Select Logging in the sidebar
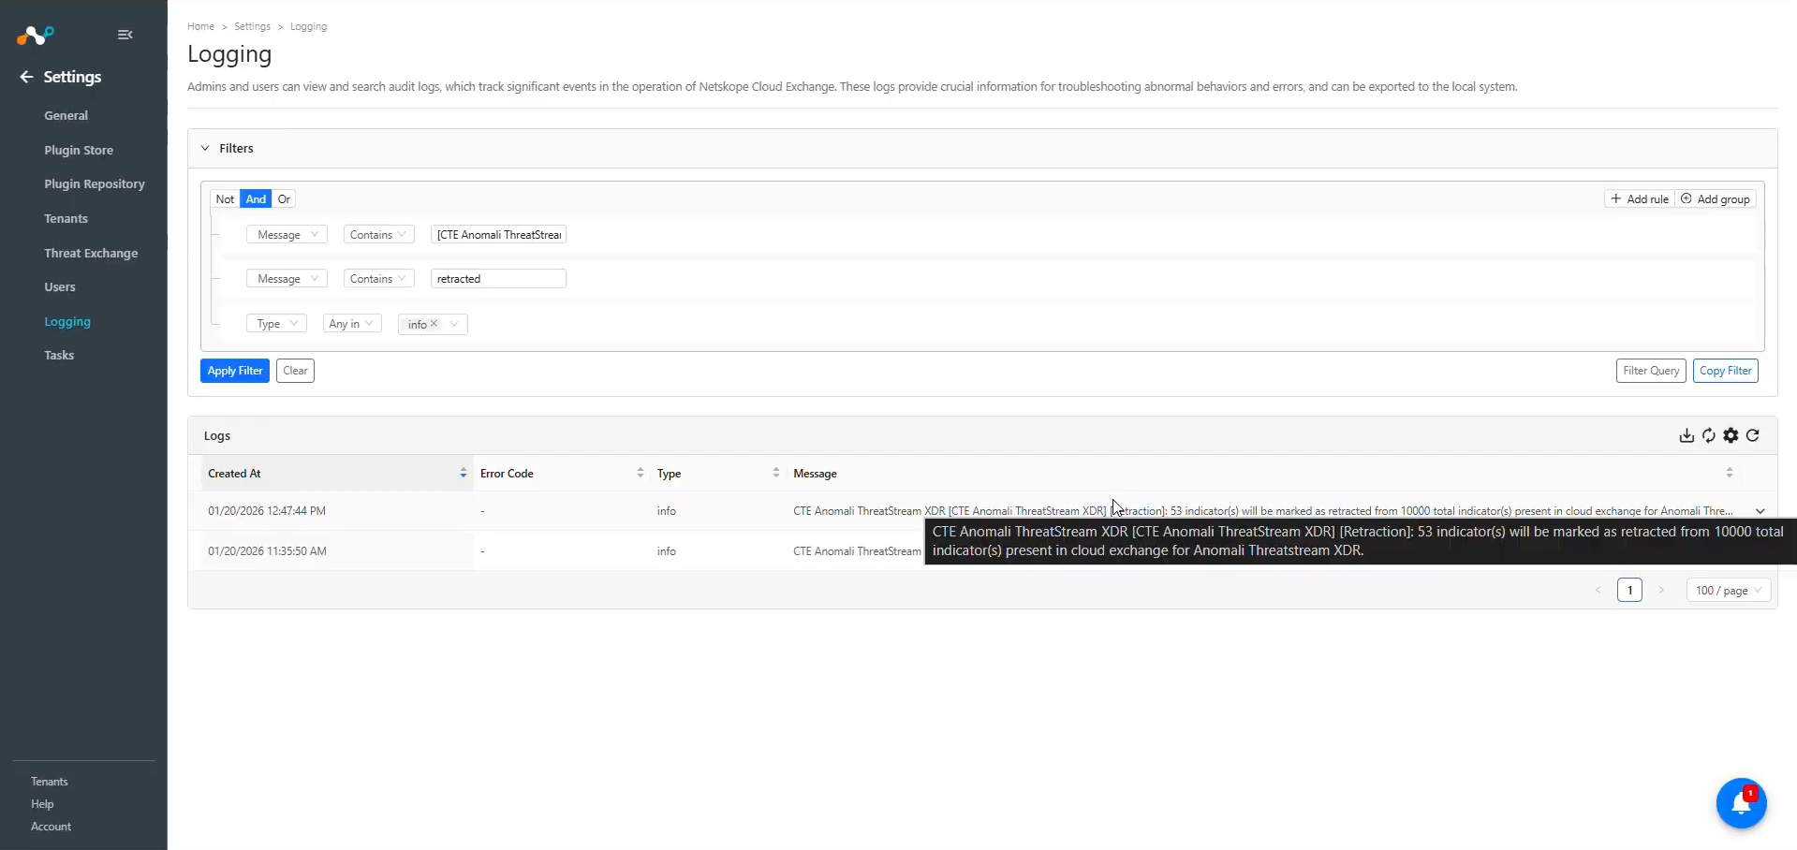The width and height of the screenshot is (1797, 850). tap(67, 322)
